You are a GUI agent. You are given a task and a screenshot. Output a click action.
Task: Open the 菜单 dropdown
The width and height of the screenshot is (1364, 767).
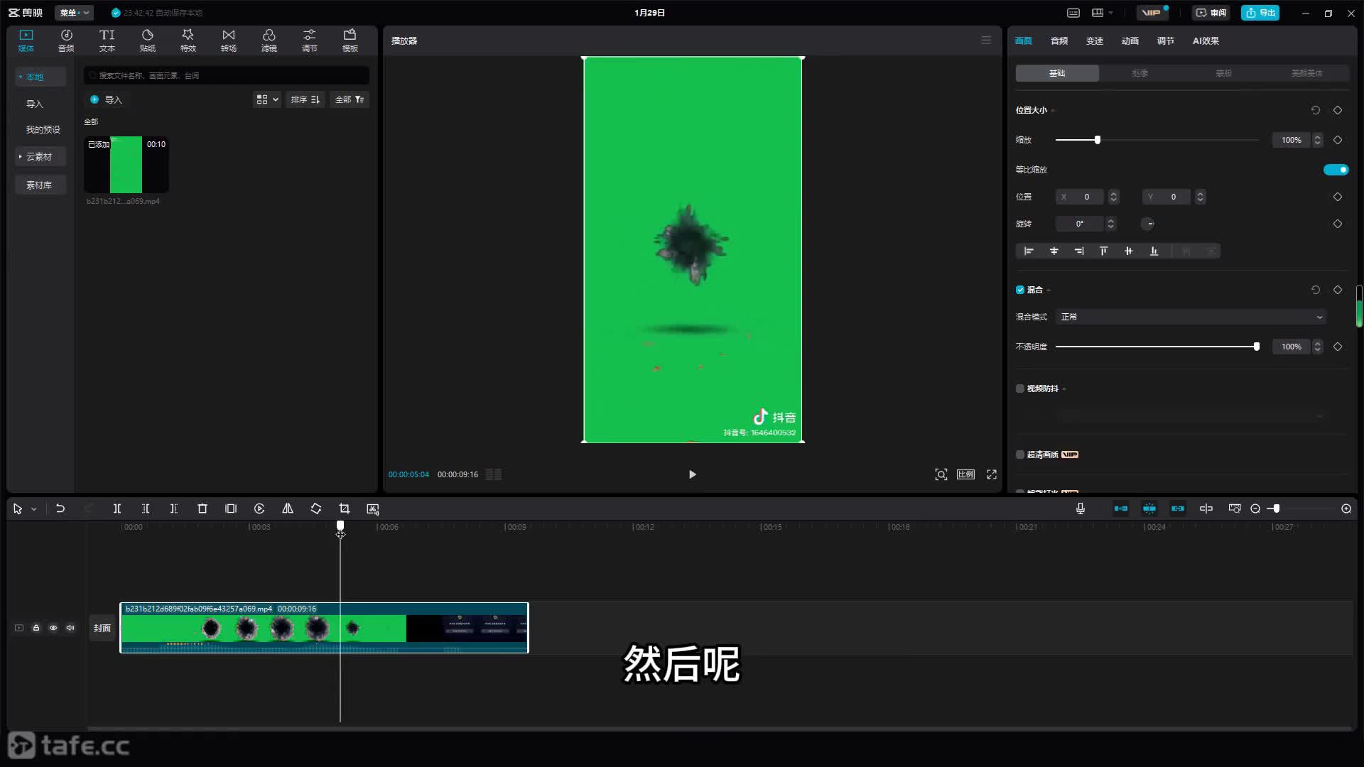click(x=74, y=13)
